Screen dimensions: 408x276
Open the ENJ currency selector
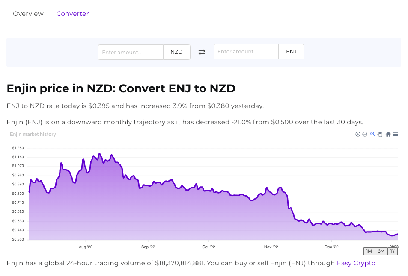(x=291, y=52)
